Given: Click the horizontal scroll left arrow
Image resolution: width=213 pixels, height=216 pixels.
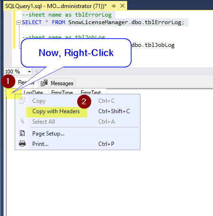Looking at the screenshot, I should [x=36, y=72].
